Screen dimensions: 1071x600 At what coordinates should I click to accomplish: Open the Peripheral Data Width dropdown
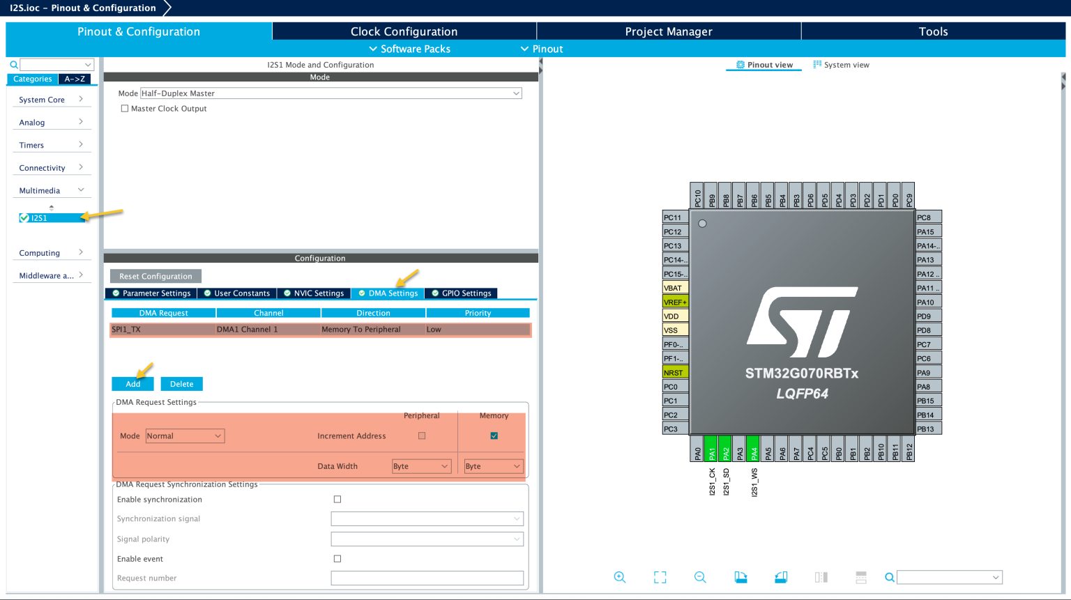[421, 466]
